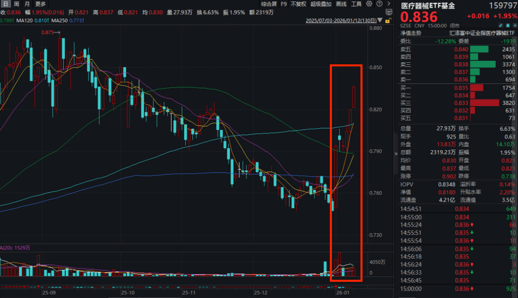Image resolution: width=518 pixels, height=298 pixels.
Task: Switch to the 月 monthly chart tab
Action: tap(27, 4)
